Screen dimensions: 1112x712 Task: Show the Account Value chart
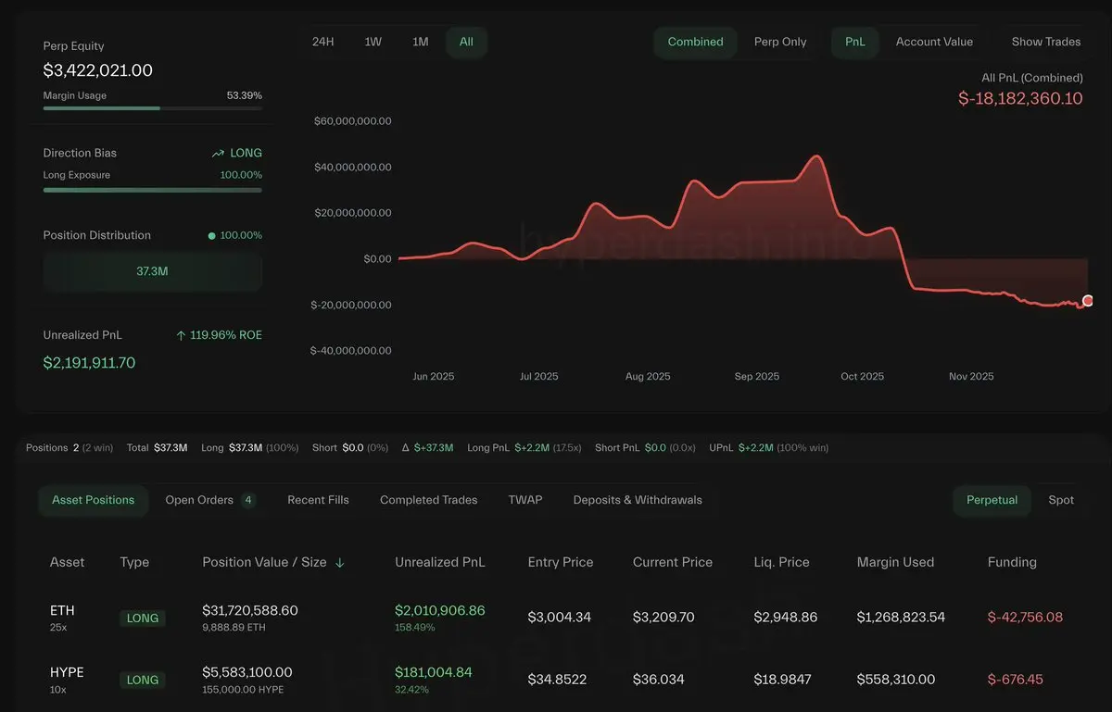tap(934, 42)
